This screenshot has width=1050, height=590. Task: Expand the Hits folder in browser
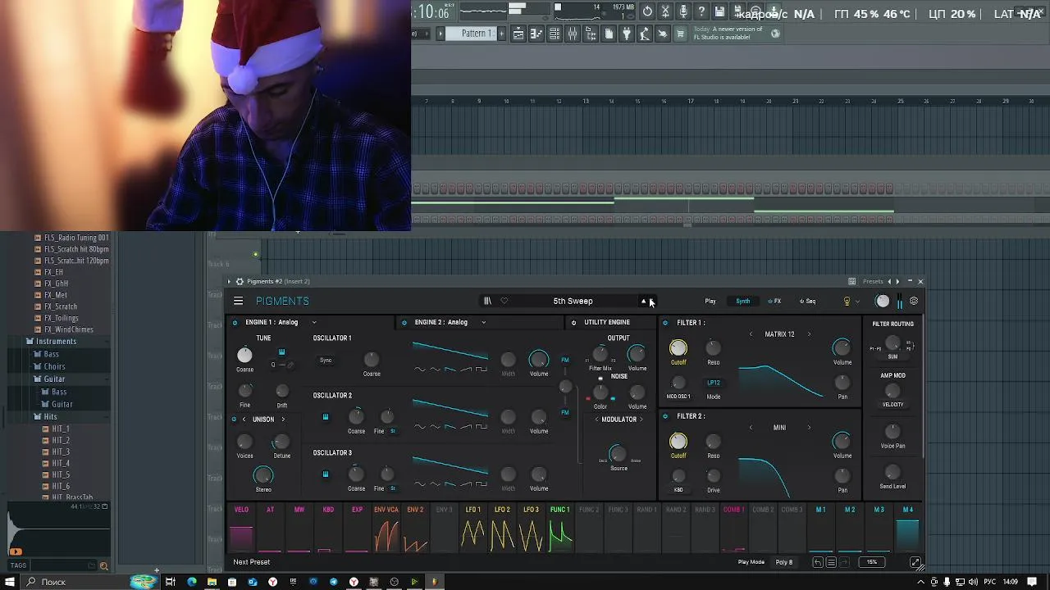tap(50, 416)
